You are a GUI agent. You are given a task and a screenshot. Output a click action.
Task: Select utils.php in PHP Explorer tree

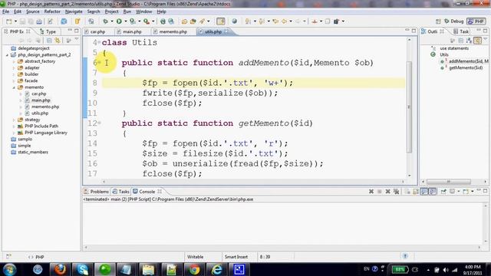[x=40, y=113]
